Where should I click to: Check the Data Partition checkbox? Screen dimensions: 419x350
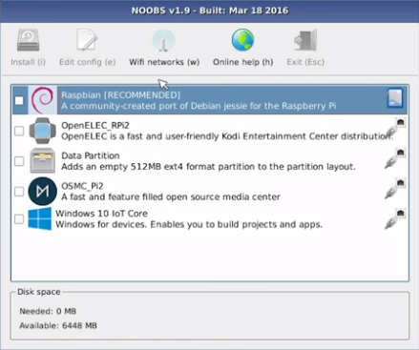[x=19, y=161]
